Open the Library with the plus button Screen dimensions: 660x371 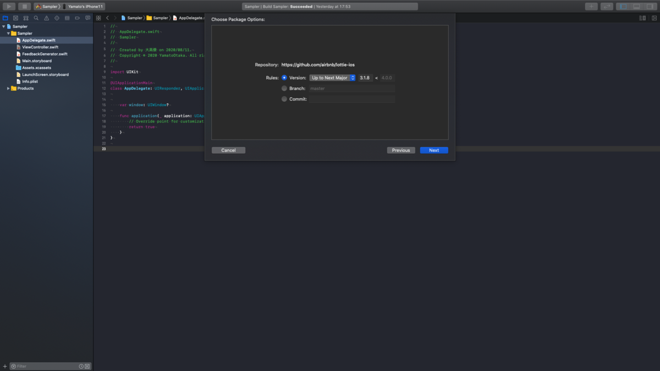(x=591, y=7)
